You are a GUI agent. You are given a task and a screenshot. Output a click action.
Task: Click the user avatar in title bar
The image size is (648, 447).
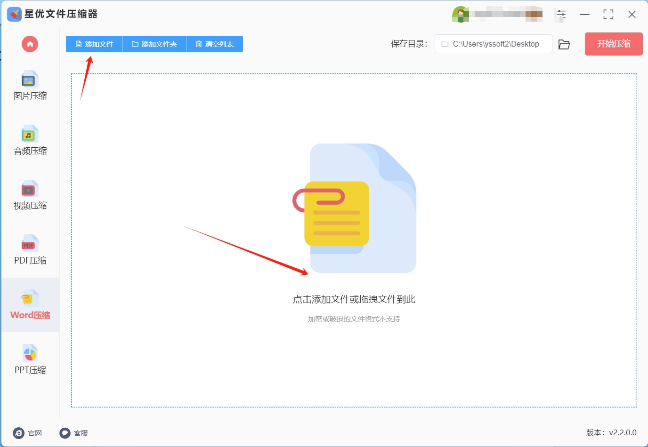pyautogui.click(x=461, y=15)
